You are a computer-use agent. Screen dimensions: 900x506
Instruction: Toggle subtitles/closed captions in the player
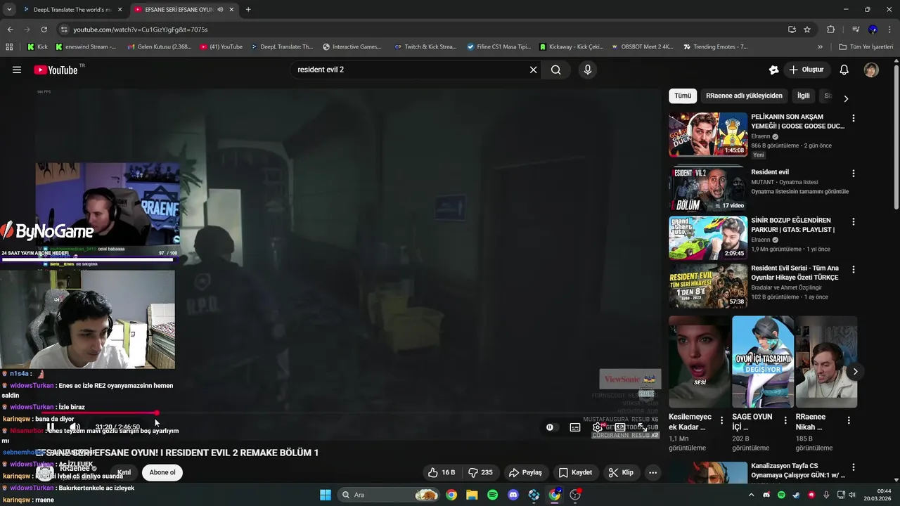[x=575, y=427]
